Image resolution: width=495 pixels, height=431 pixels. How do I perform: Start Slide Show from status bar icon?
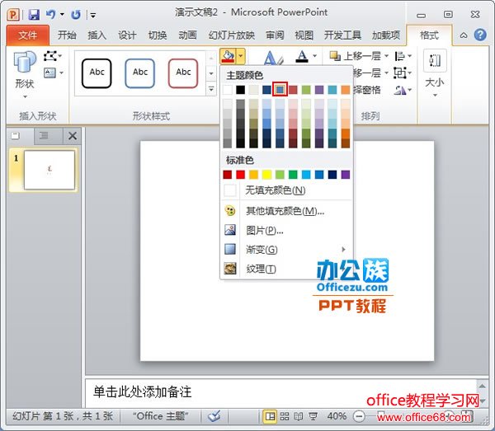[313, 416]
